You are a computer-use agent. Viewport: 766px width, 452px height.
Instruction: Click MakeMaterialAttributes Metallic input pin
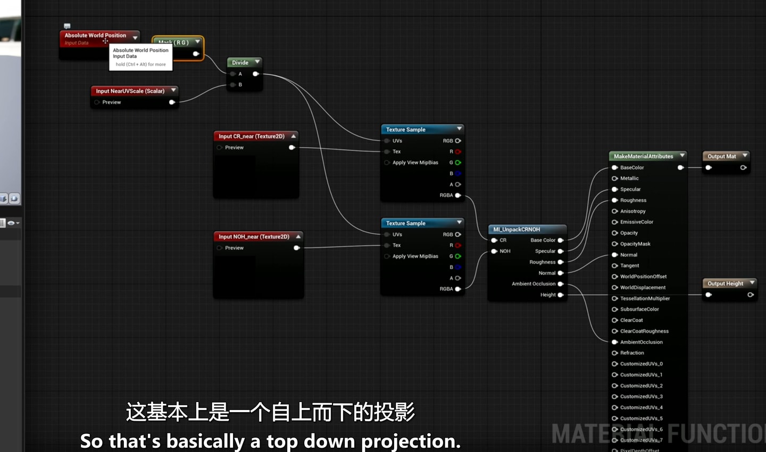pos(615,178)
